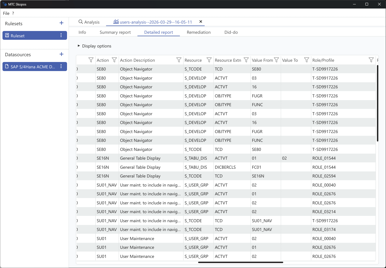Click the filter icon for Value To column

[x=307, y=60]
